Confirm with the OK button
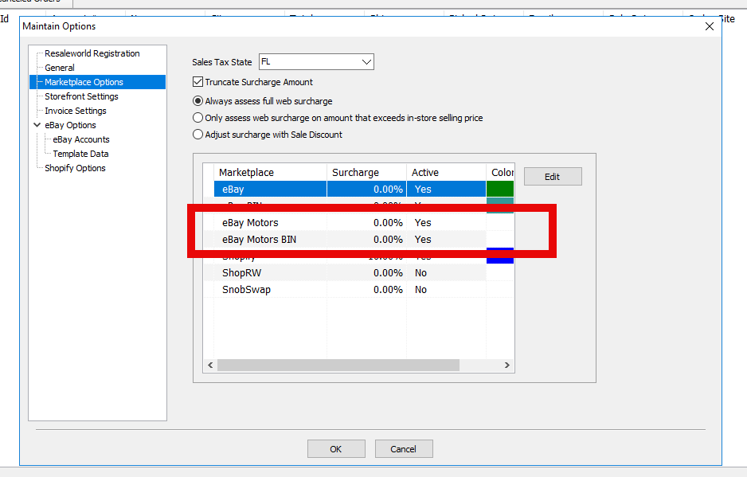 [336, 449]
